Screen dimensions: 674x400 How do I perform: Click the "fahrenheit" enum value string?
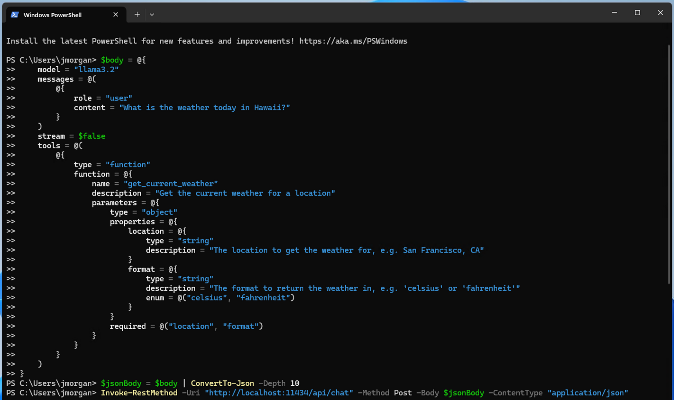tap(263, 297)
